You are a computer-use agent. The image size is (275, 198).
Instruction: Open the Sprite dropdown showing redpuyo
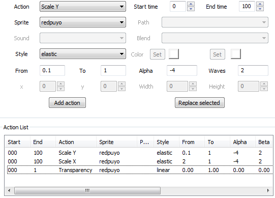coord(83,22)
